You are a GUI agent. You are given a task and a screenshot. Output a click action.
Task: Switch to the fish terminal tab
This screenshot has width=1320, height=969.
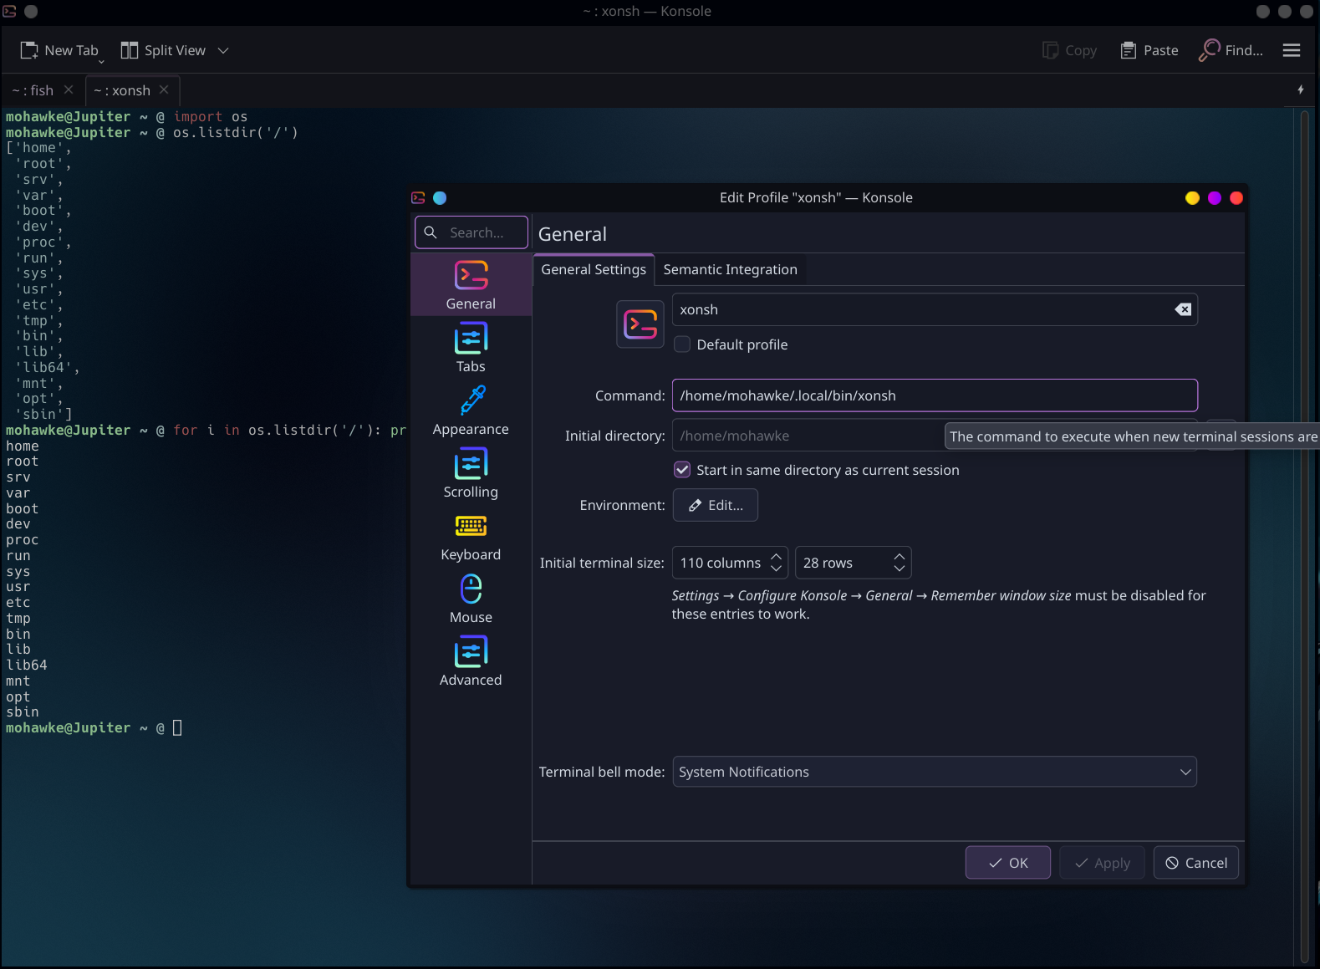pos(33,90)
